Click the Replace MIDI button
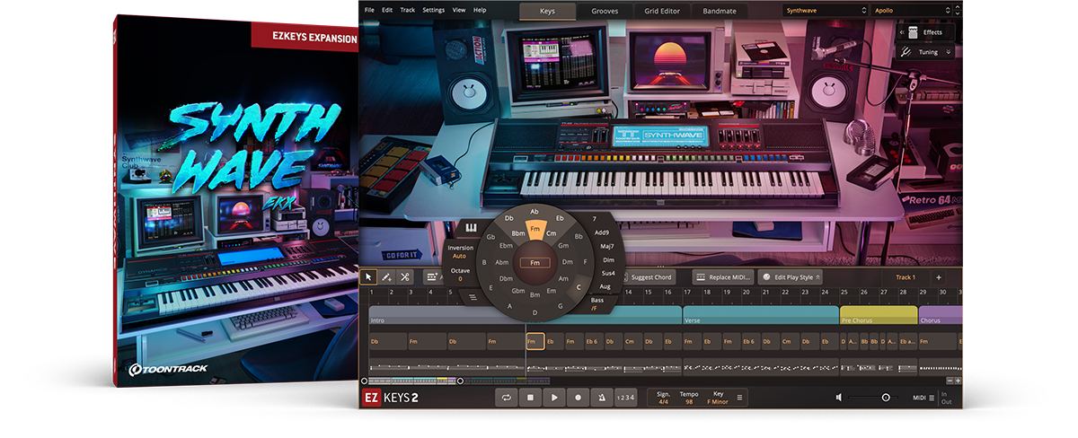 coord(725,277)
